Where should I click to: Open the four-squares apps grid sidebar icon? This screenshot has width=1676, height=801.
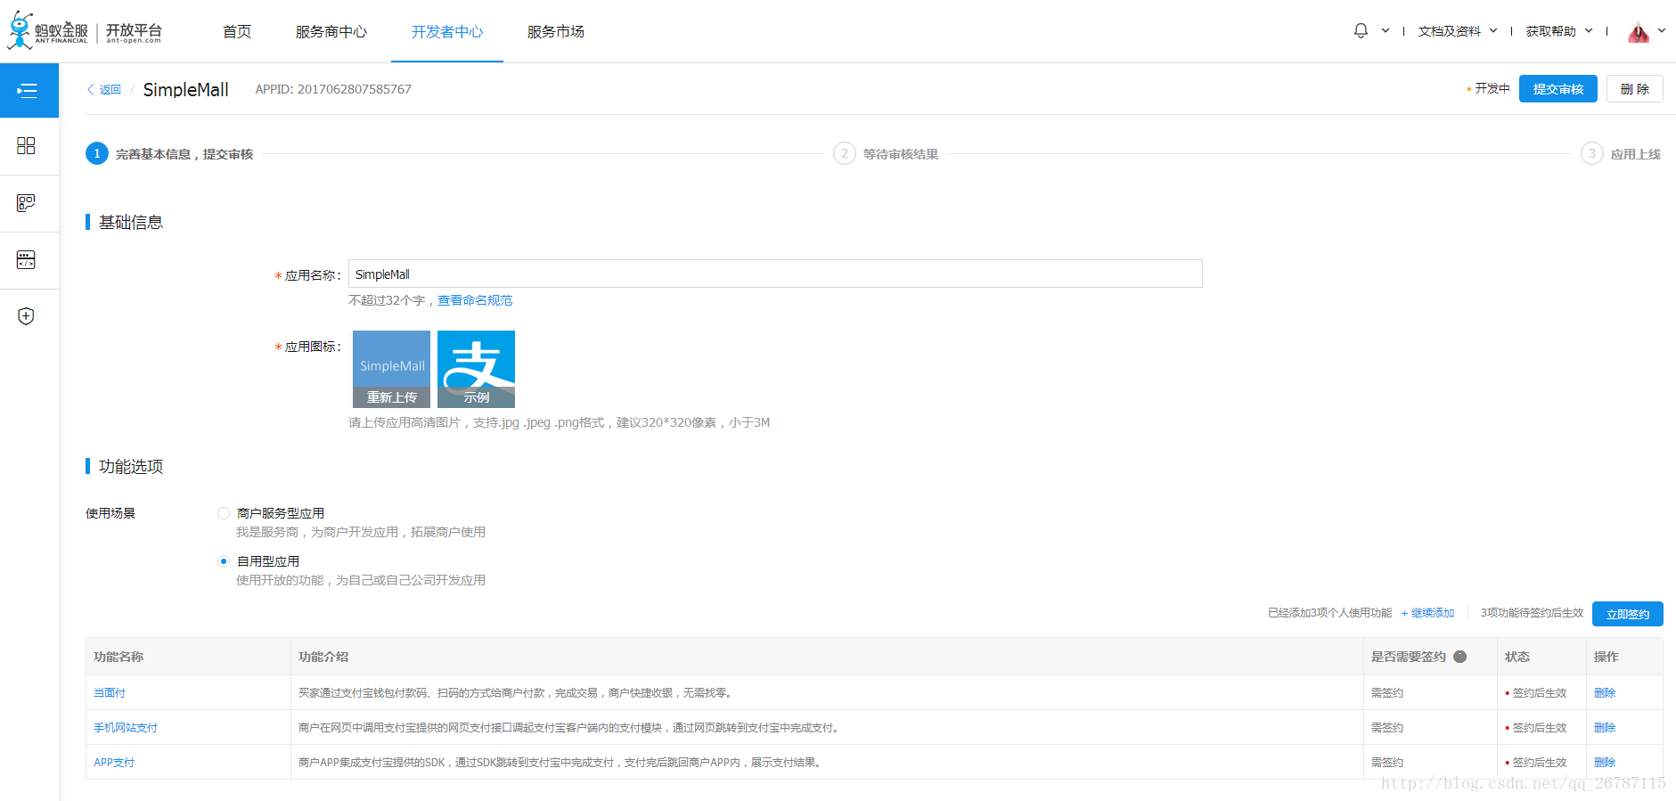pos(26,146)
